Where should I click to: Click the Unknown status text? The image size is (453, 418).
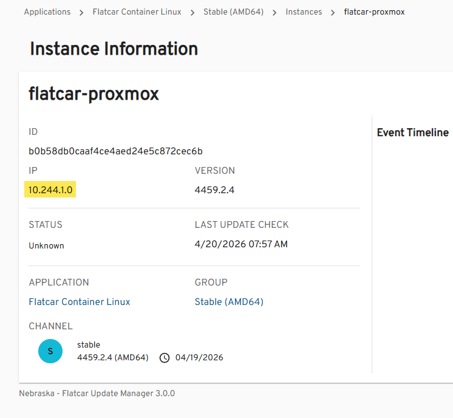pyautogui.click(x=46, y=246)
